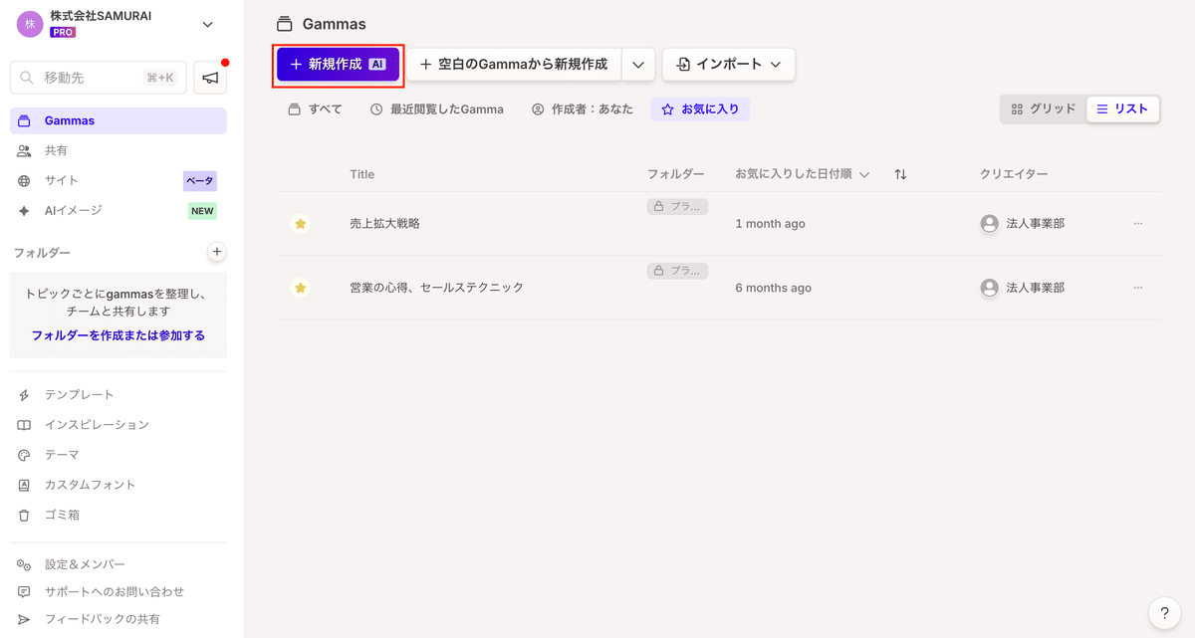This screenshot has height=638, width=1195.
Task: Open ゴミ箱 trash in the sidebar
Action: pos(119,515)
